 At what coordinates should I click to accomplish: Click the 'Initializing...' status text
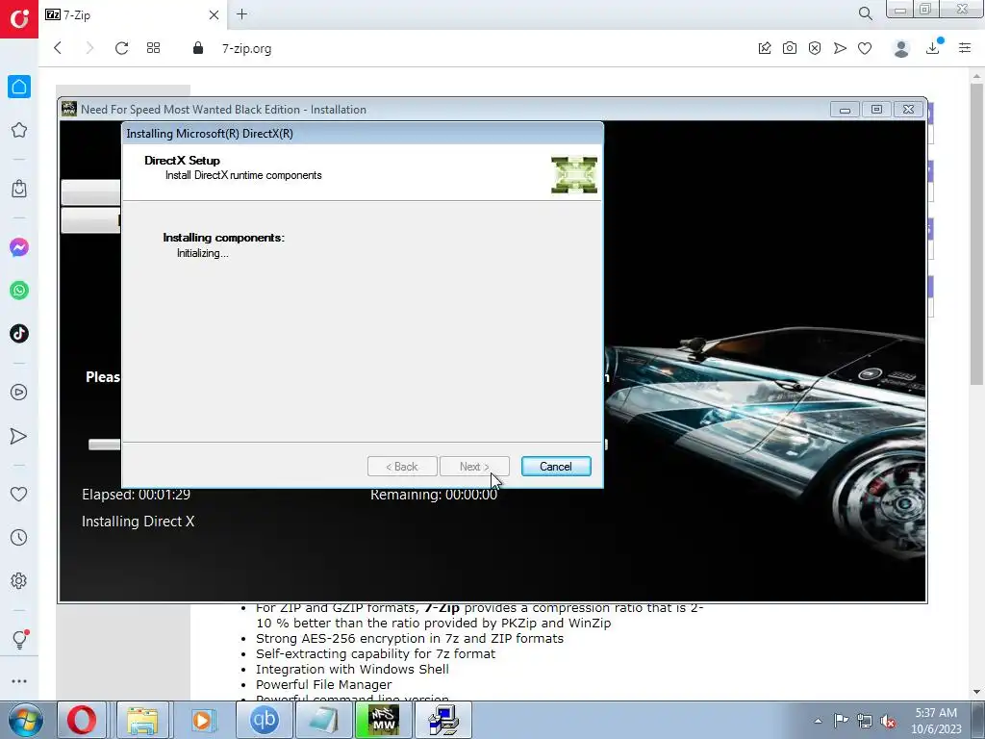click(x=202, y=253)
